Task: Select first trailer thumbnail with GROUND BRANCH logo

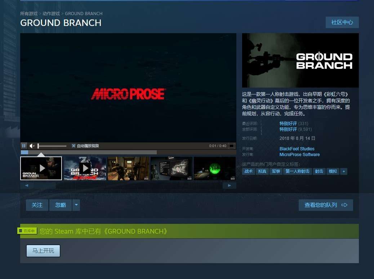Action: click(41, 168)
